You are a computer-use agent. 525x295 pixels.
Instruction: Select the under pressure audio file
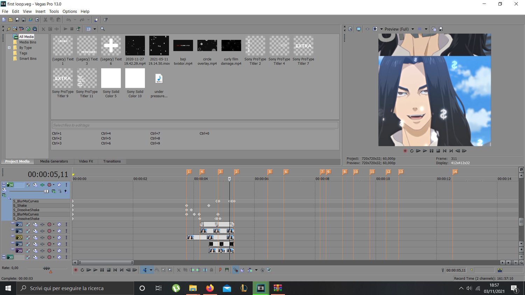(x=159, y=79)
